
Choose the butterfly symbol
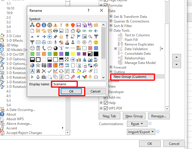pyautogui.click(x=84, y=77)
